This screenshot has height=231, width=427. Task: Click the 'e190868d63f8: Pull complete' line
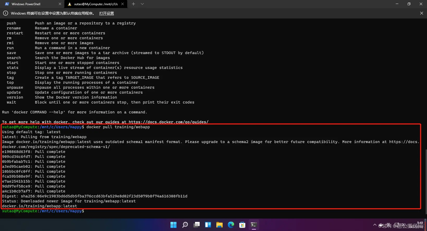[x=34, y=152]
